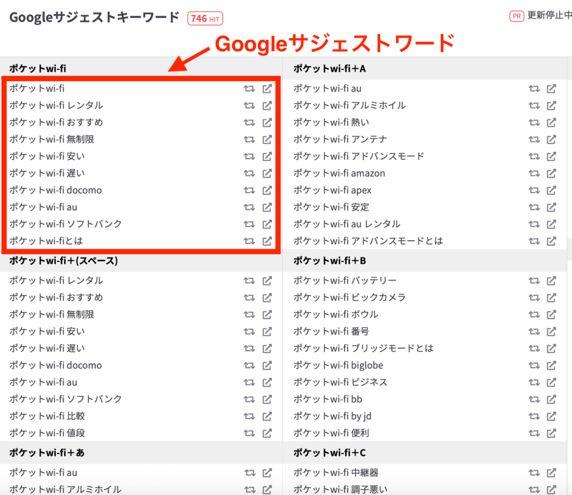Select keyword ポケットwi-fi バッテリー
The image size is (572, 495).
(345, 280)
